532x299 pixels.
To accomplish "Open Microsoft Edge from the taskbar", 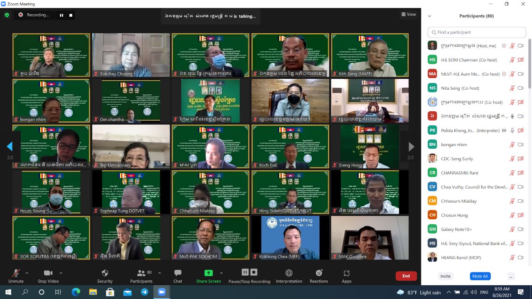I will click(x=76, y=292).
